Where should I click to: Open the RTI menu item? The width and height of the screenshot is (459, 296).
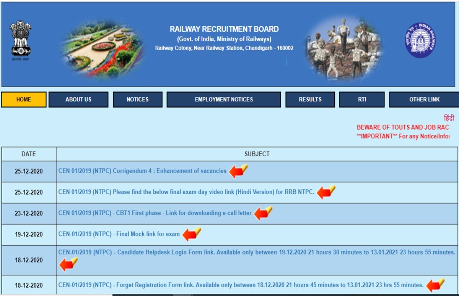point(362,100)
